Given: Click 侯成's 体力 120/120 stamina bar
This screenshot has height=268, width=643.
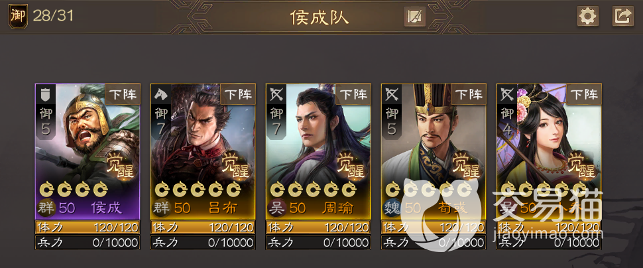Looking at the screenshot, I should pos(88,228).
